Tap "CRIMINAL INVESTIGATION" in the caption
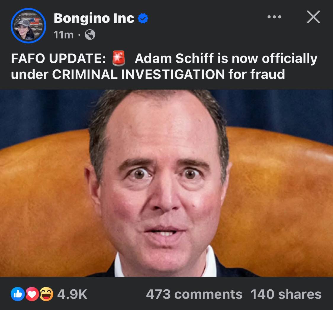The image size is (333, 310). 139,74
